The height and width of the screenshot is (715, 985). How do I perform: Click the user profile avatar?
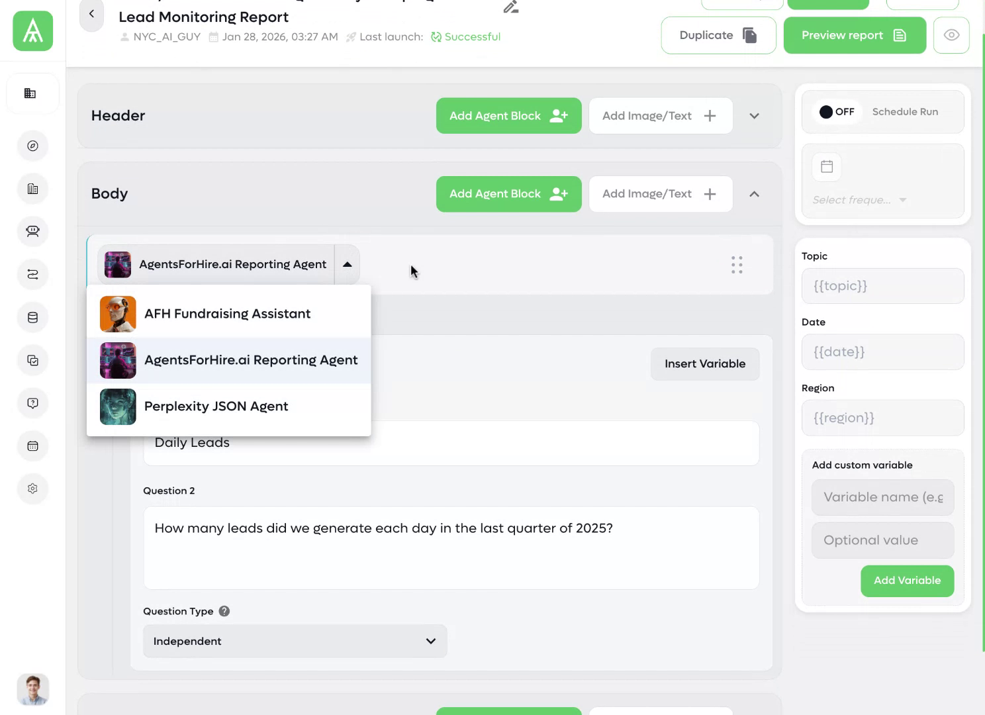(x=32, y=689)
